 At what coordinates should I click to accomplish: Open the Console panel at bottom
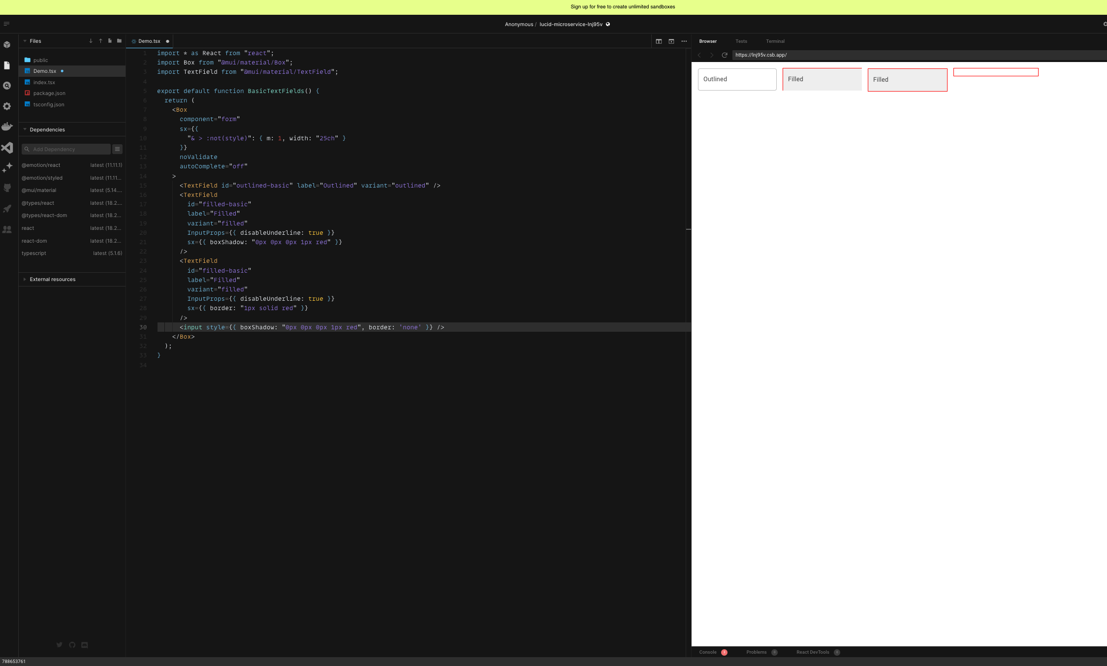pos(708,652)
